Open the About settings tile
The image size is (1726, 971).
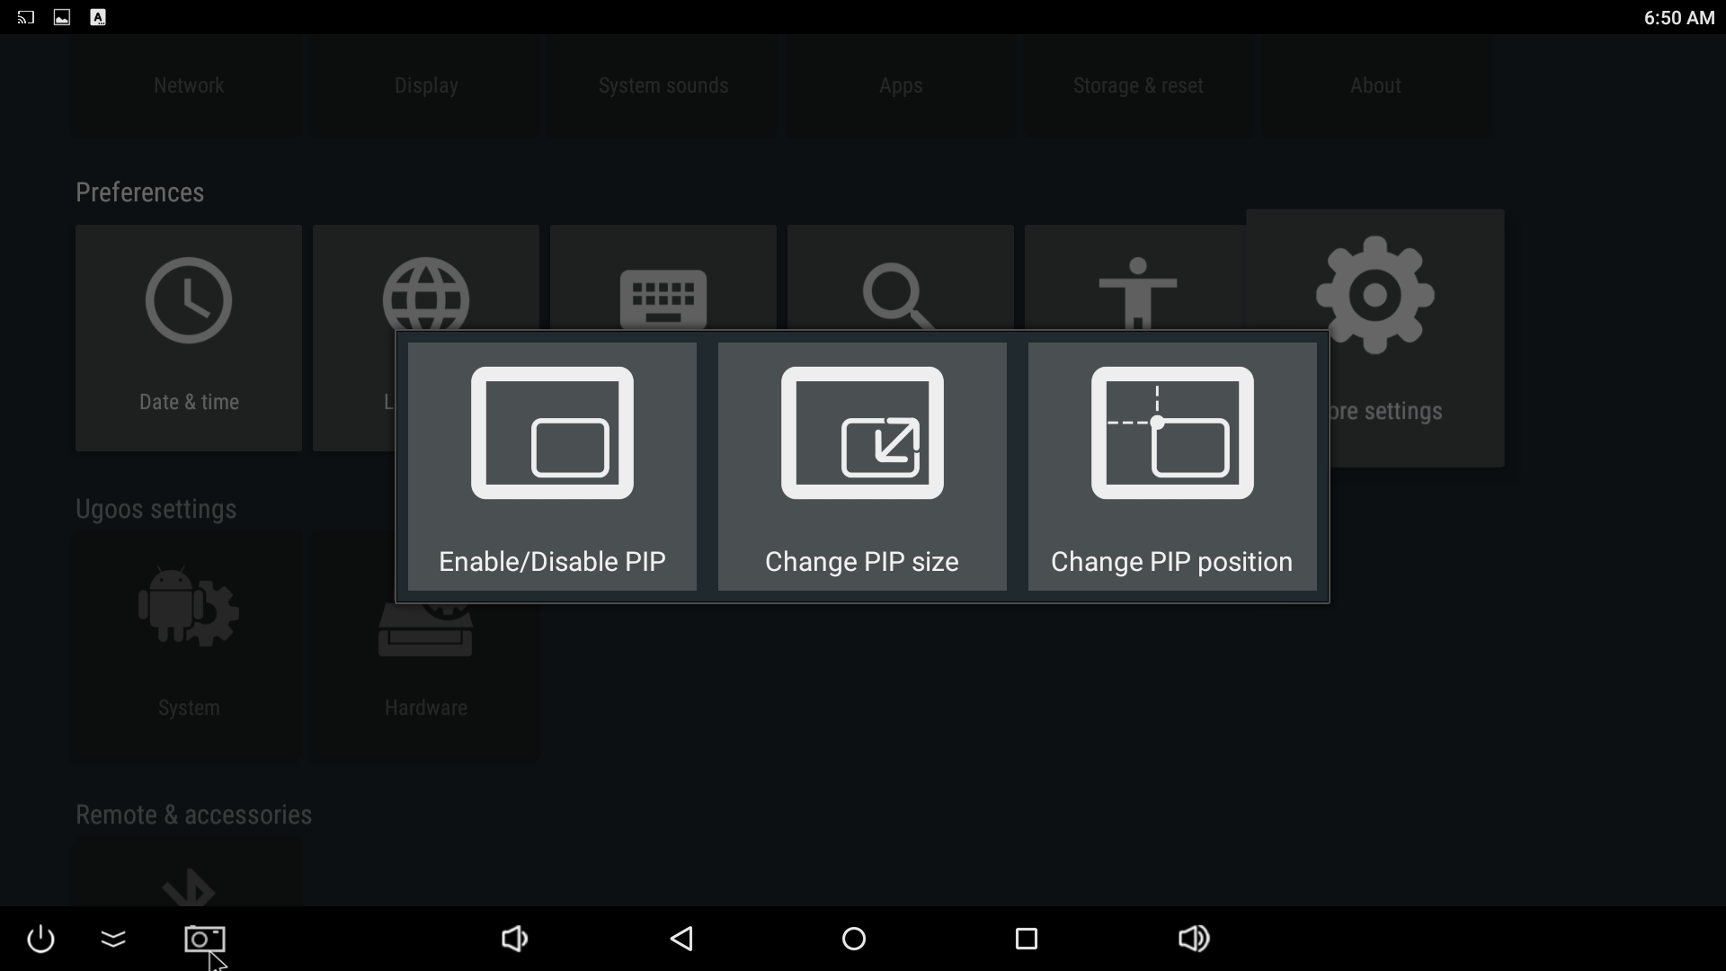coord(1375,86)
